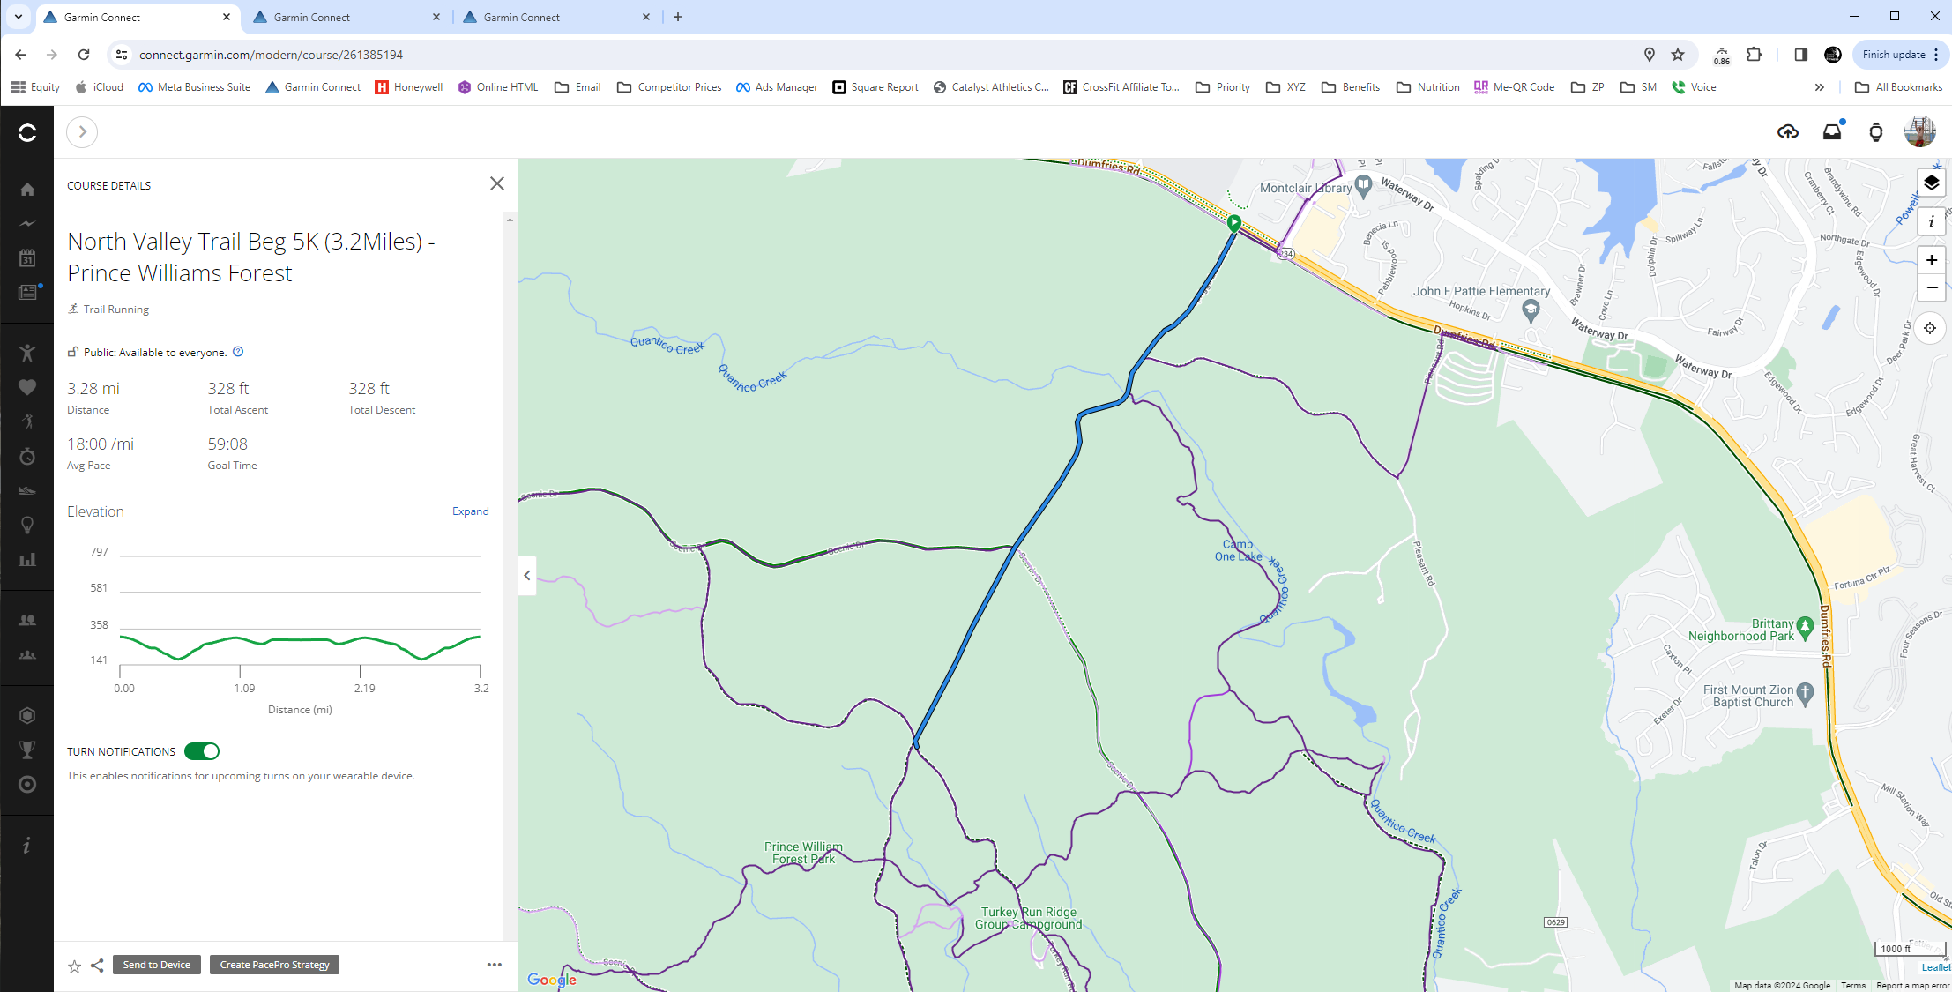
Task: Bookmark page with Chrome star icon
Action: click(x=1678, y=55)
